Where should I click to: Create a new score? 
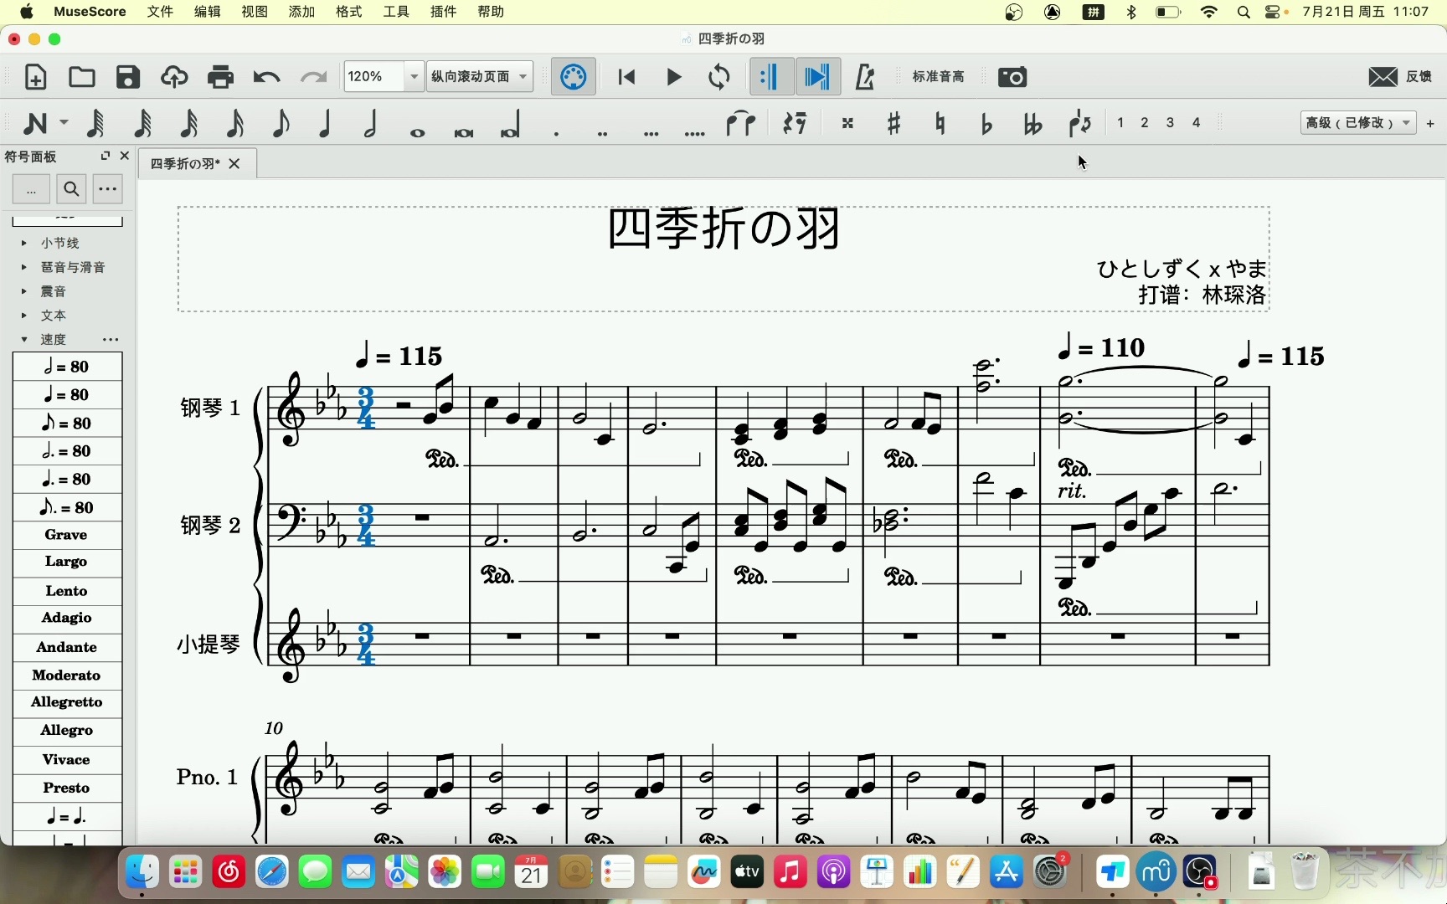point(35,77)
